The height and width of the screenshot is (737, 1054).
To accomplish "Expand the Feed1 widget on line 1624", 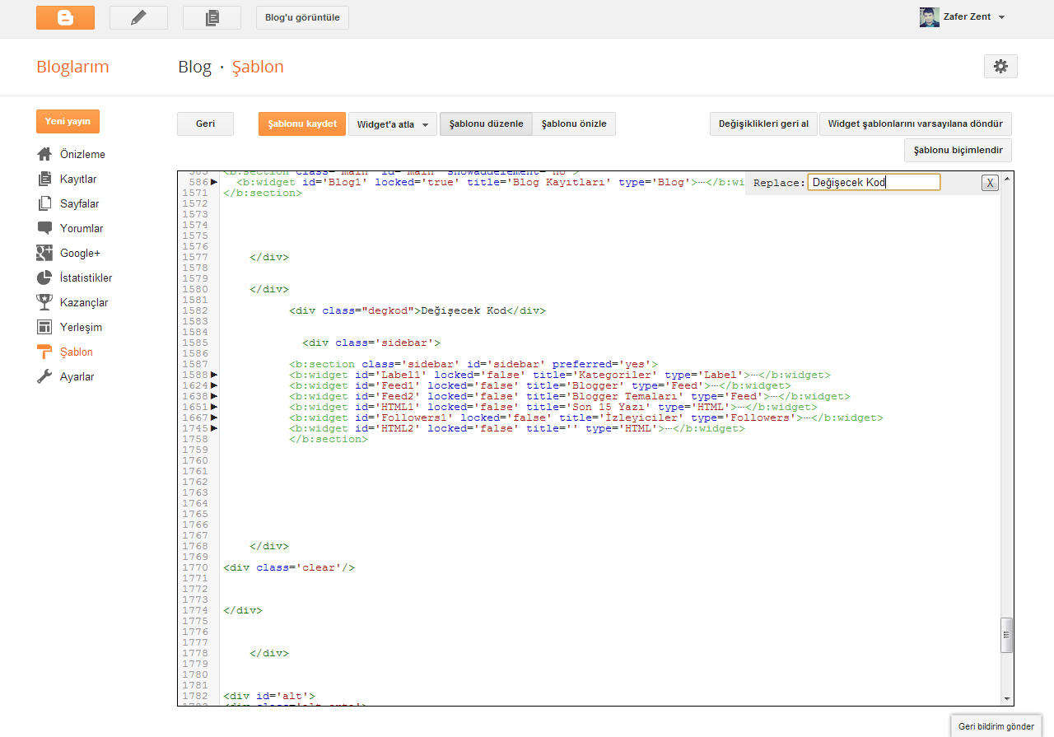I will [214, 385].
